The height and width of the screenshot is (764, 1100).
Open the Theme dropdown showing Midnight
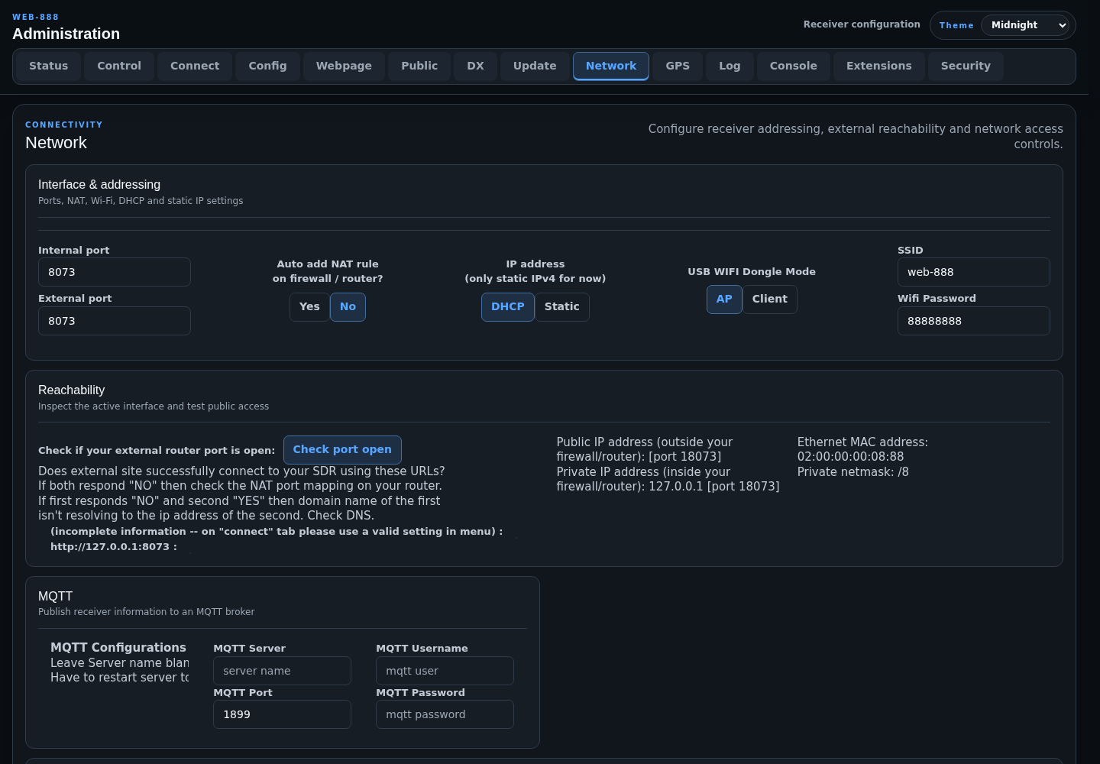(1024, 25)
